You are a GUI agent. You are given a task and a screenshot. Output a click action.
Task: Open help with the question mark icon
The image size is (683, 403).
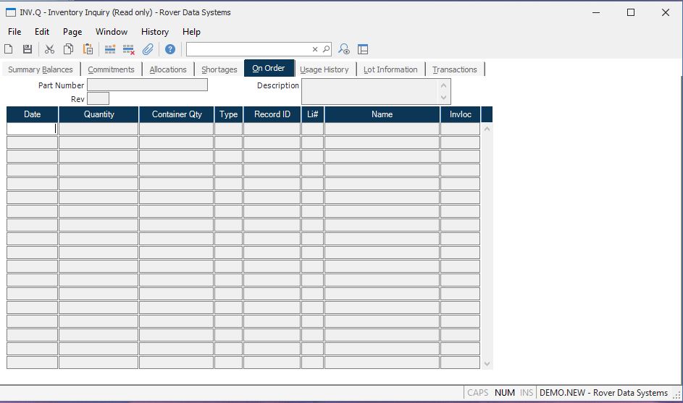pos(170,49)
